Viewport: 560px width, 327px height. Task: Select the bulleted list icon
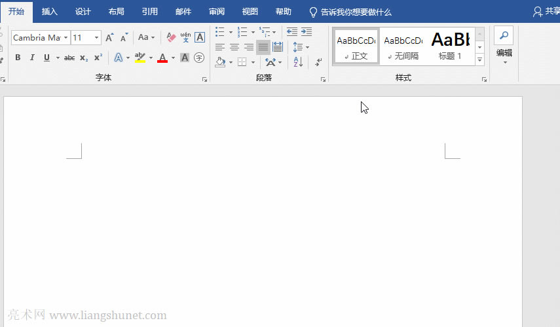tap(219, 32)
